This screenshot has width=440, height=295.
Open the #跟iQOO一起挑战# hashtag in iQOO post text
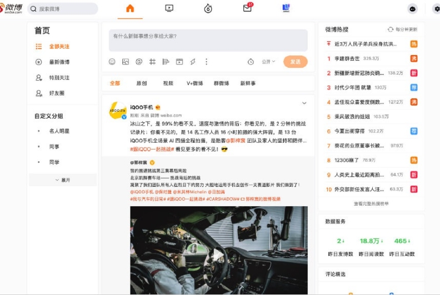[x=152, y=149]
